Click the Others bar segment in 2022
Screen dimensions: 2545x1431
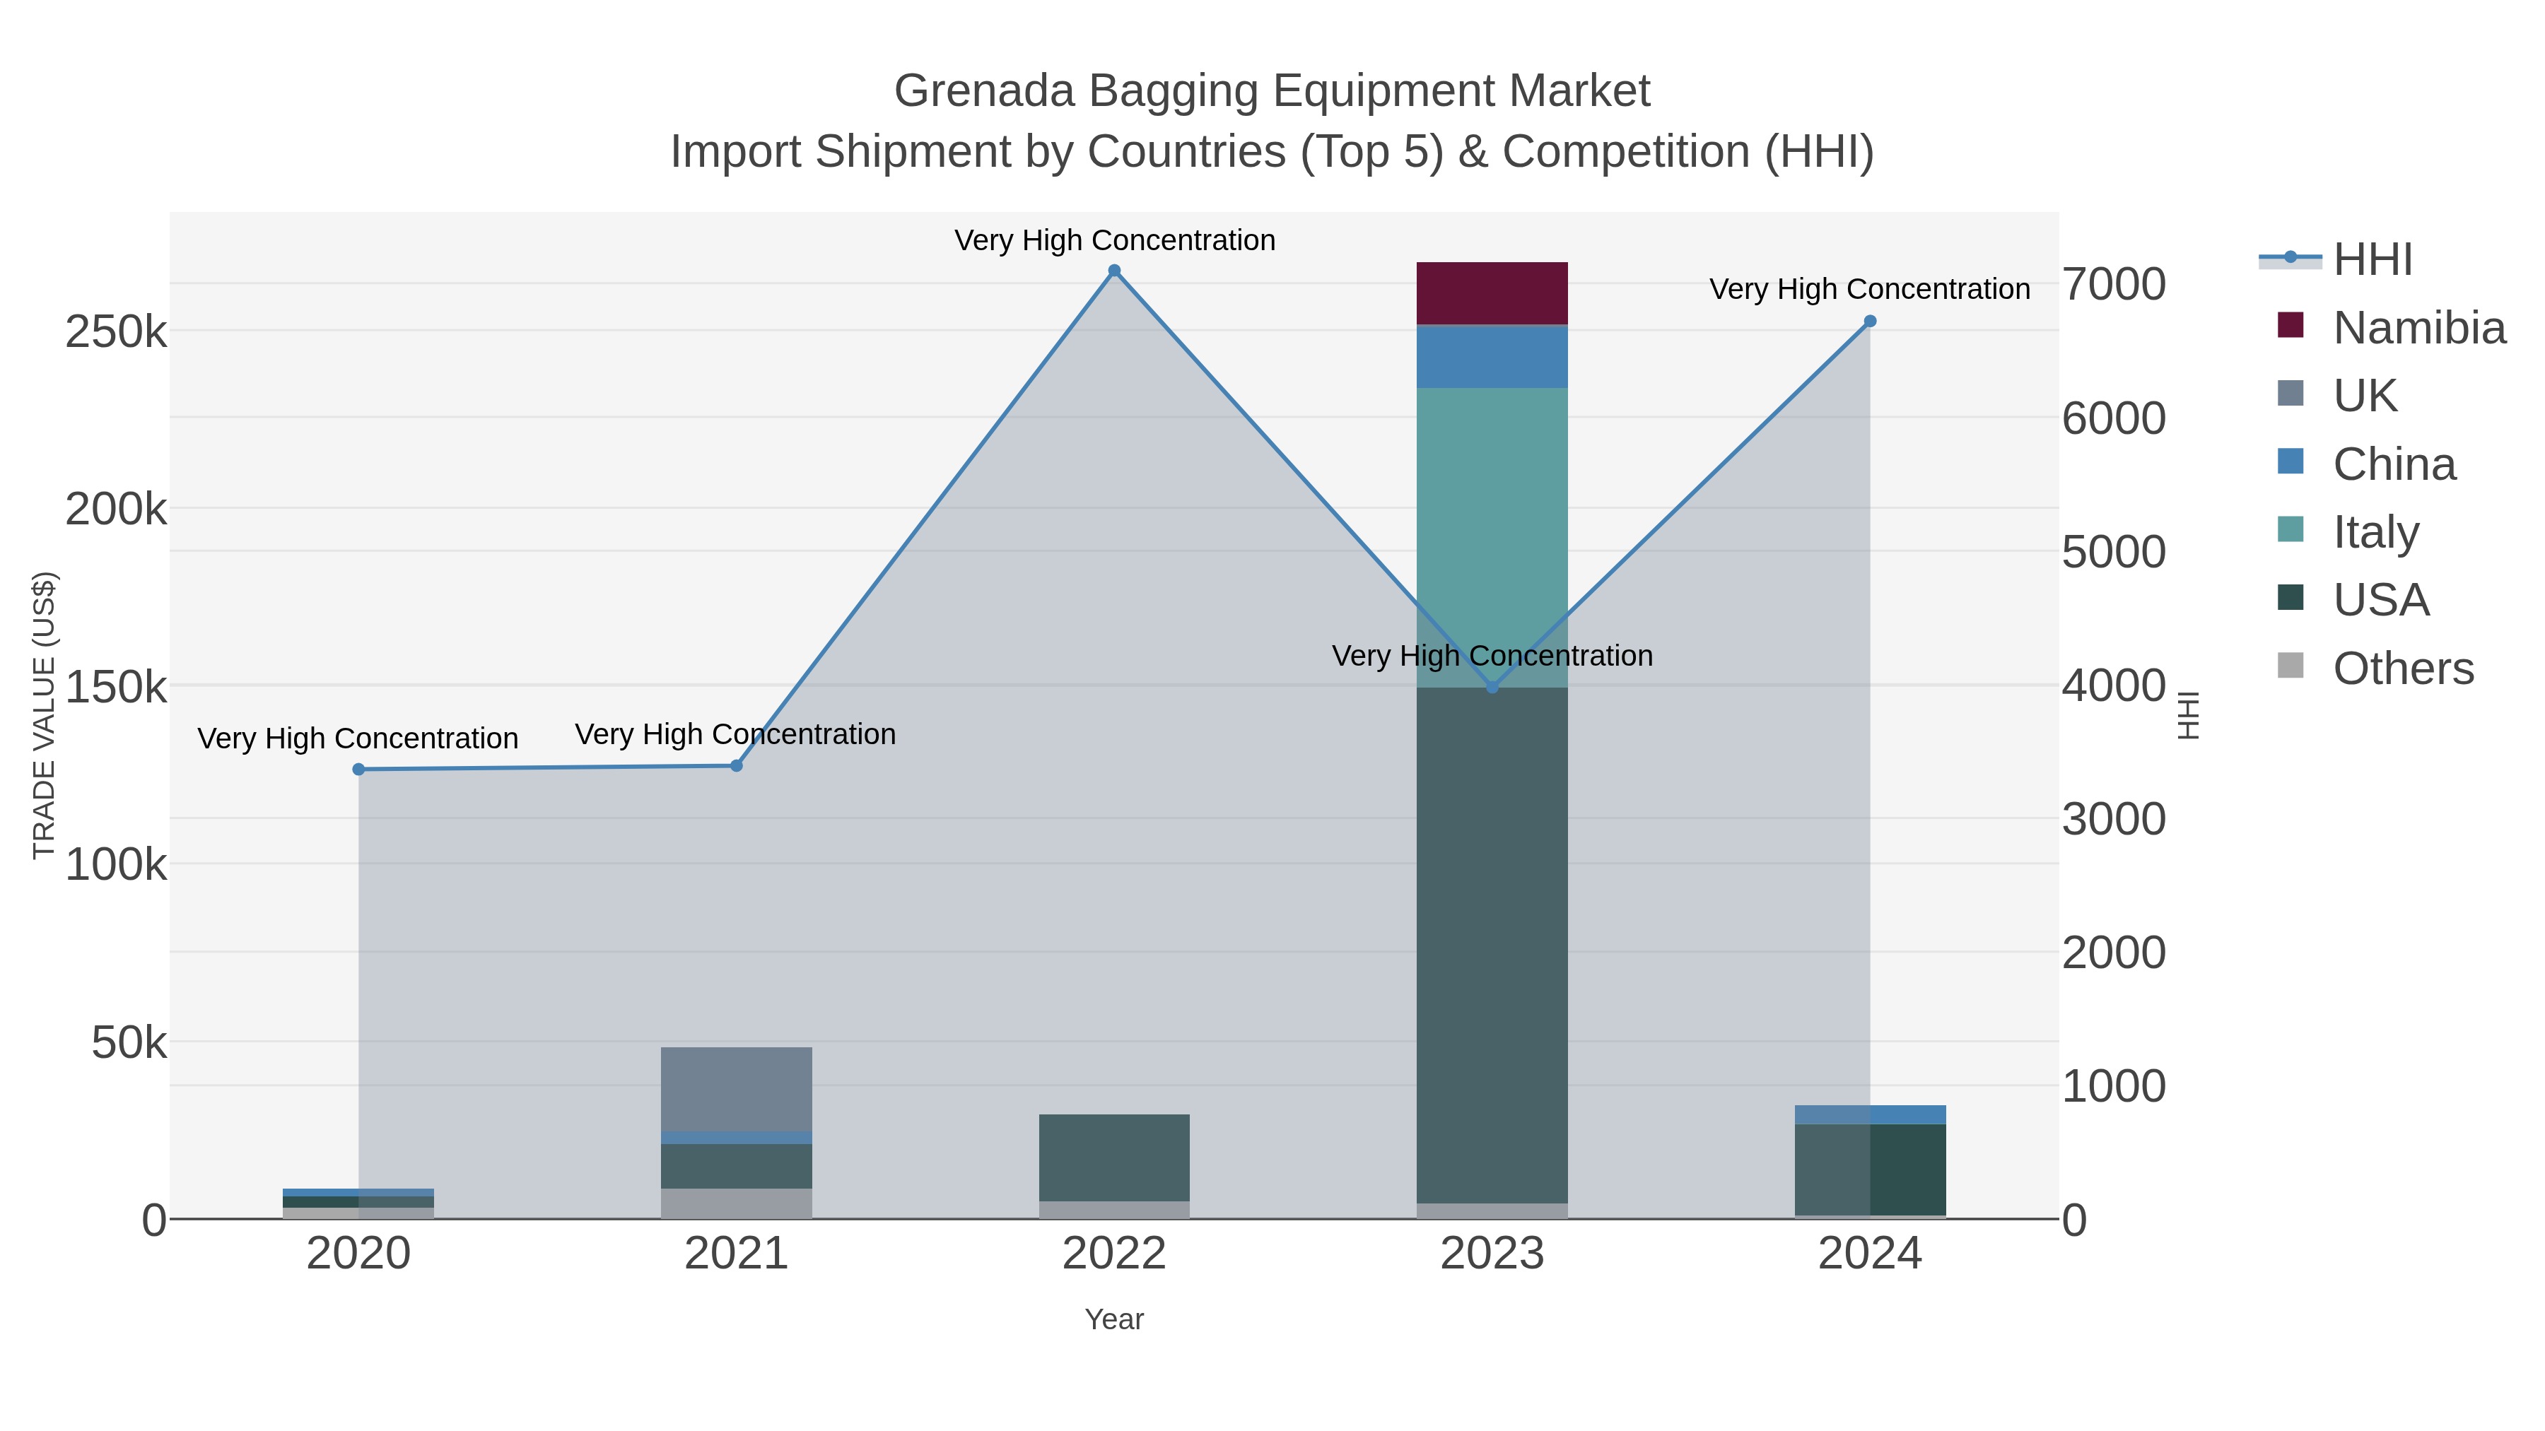(1114, 1210)
